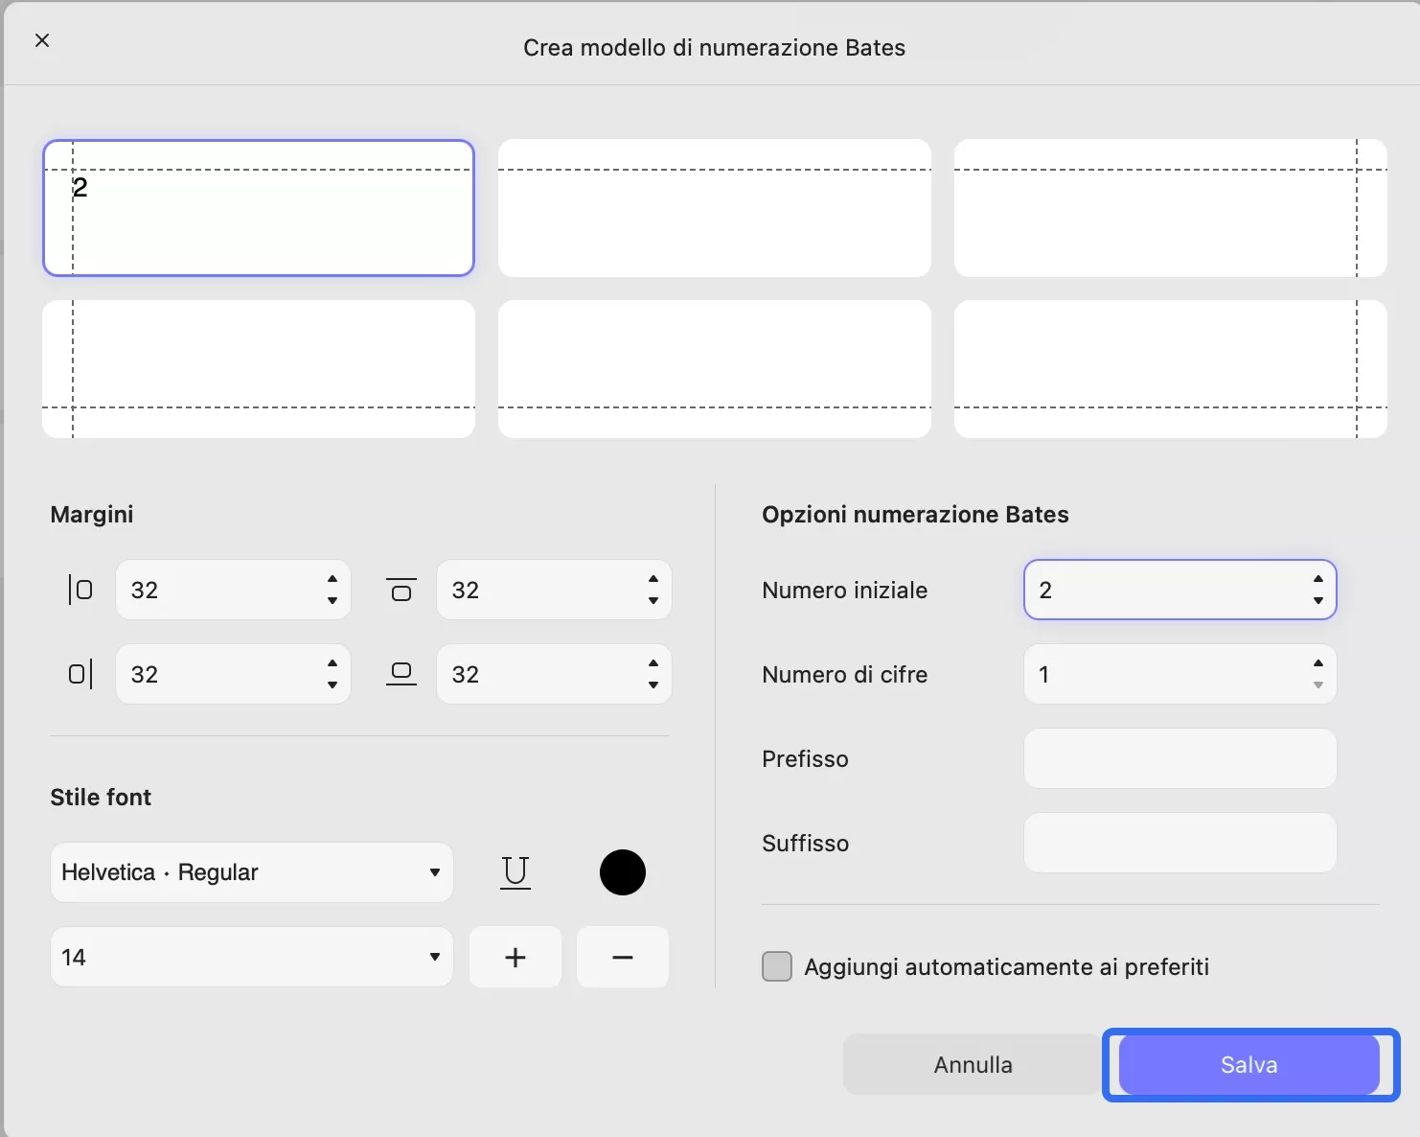Click the Suffisso text field
The image size is (1420, 1137).
(1180, 843)
